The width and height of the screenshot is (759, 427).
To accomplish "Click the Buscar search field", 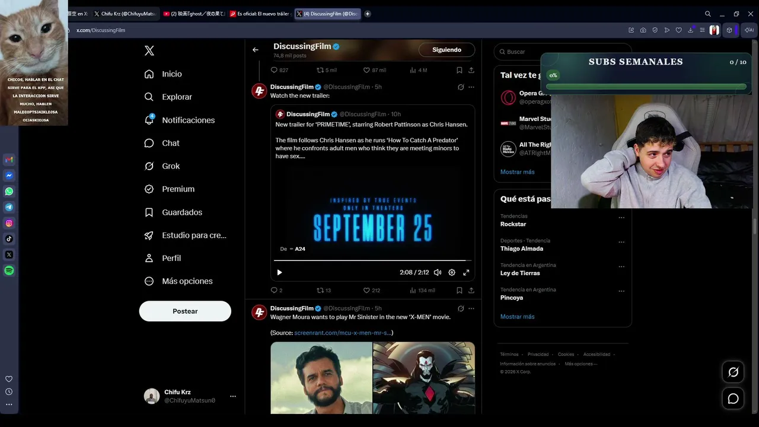I will point(563,52).
